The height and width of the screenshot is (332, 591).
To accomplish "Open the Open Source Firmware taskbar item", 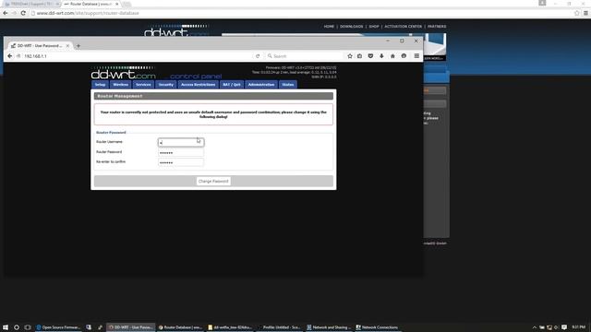I will point(58,327).
